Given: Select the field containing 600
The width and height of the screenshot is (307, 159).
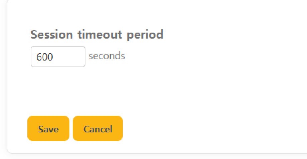Looking at the screenshot, I should [x=58, y=57].
